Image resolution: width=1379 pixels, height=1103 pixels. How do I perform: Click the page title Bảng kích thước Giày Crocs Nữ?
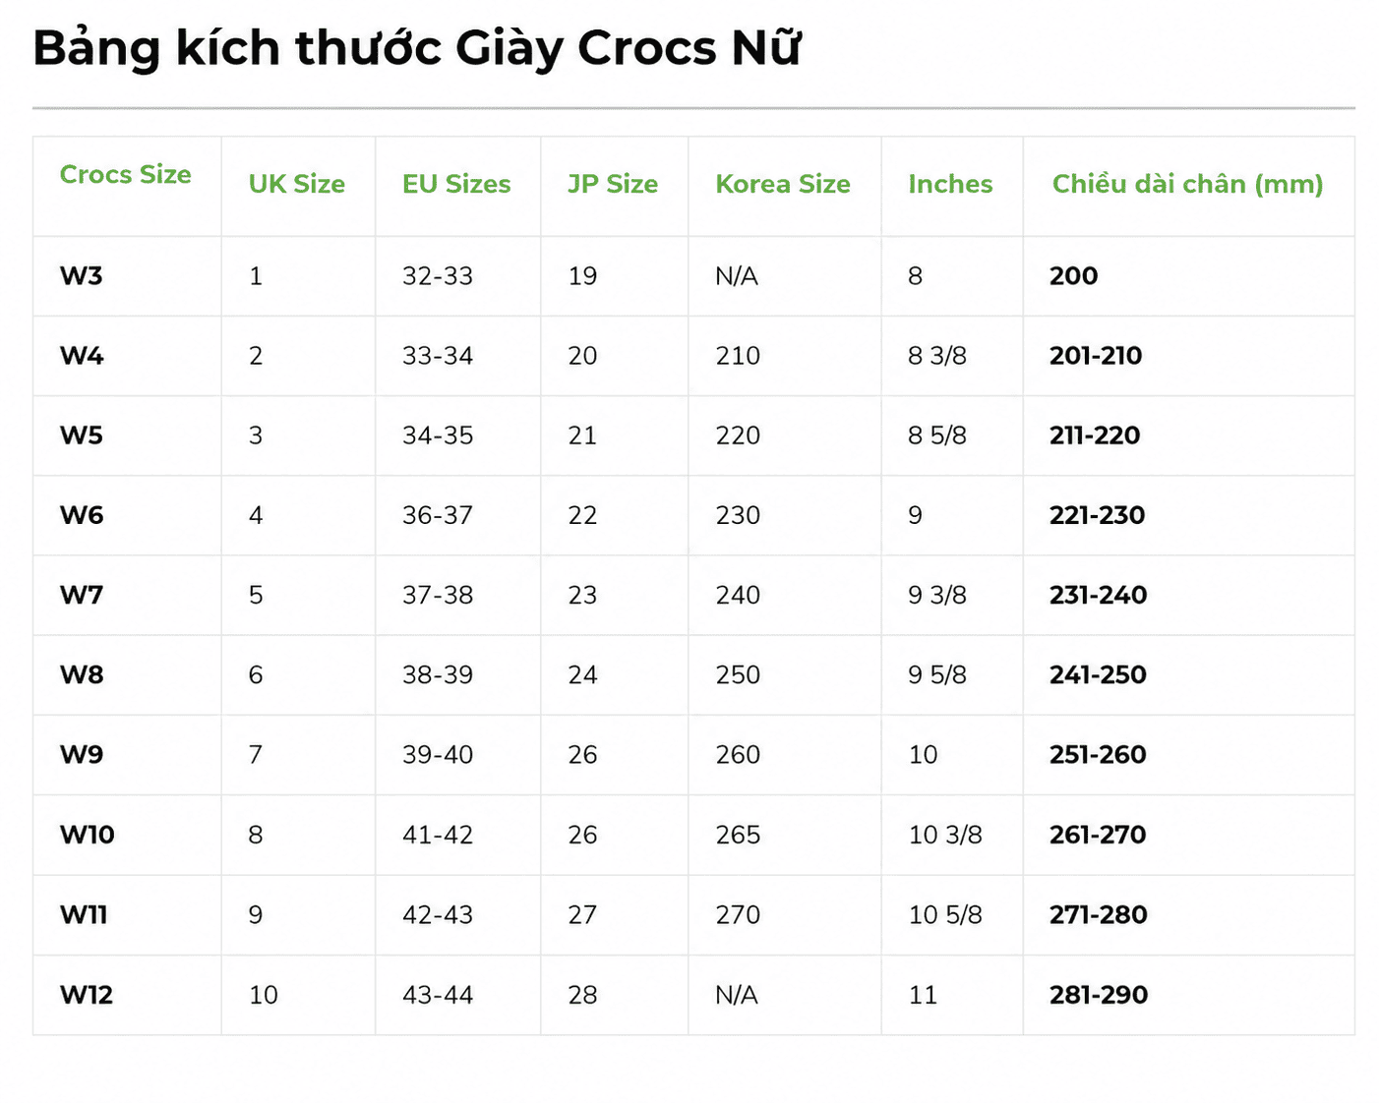[x=417, y=47]
